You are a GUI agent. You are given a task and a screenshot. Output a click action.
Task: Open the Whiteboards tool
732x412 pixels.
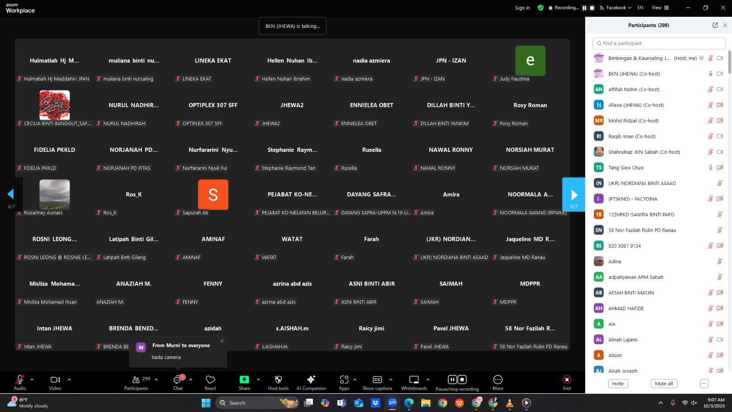[414, 382]
